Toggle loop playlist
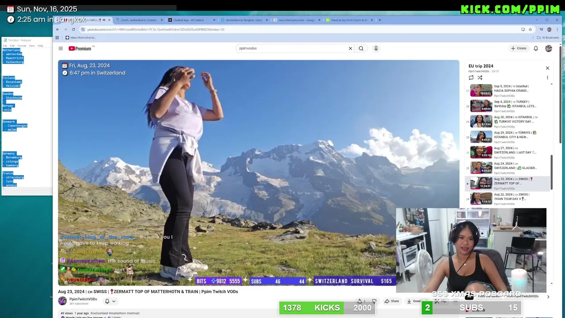Image resolution: width=565 pixels, height=318 pixels. click(x=471, y=78)
